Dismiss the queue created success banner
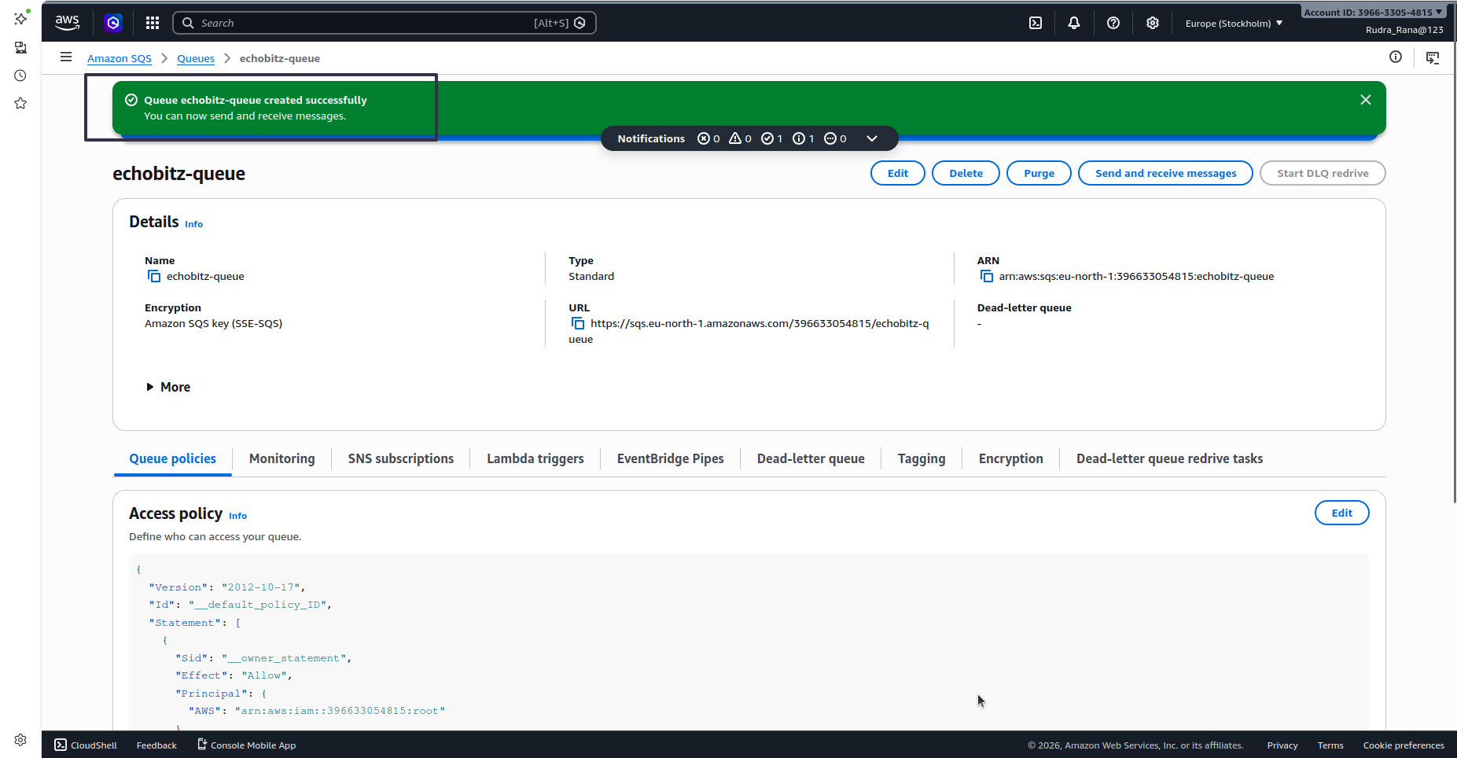Image resolution: width=1457 pixels, height=758 pixels. coord(1366,100)
